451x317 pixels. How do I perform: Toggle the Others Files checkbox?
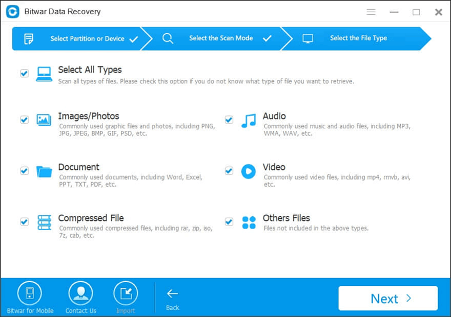click(x=229, y=222)
